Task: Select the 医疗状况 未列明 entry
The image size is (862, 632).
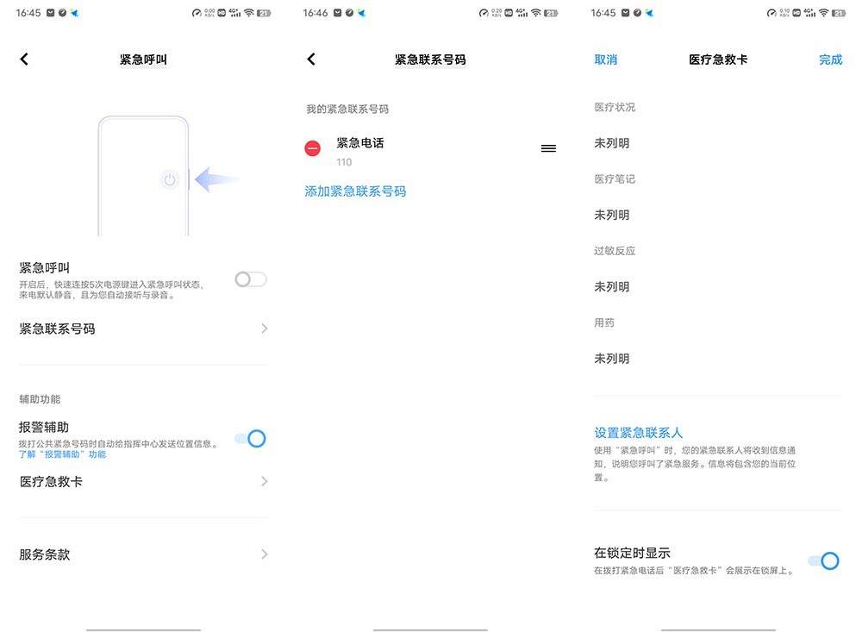Action: 611,143
